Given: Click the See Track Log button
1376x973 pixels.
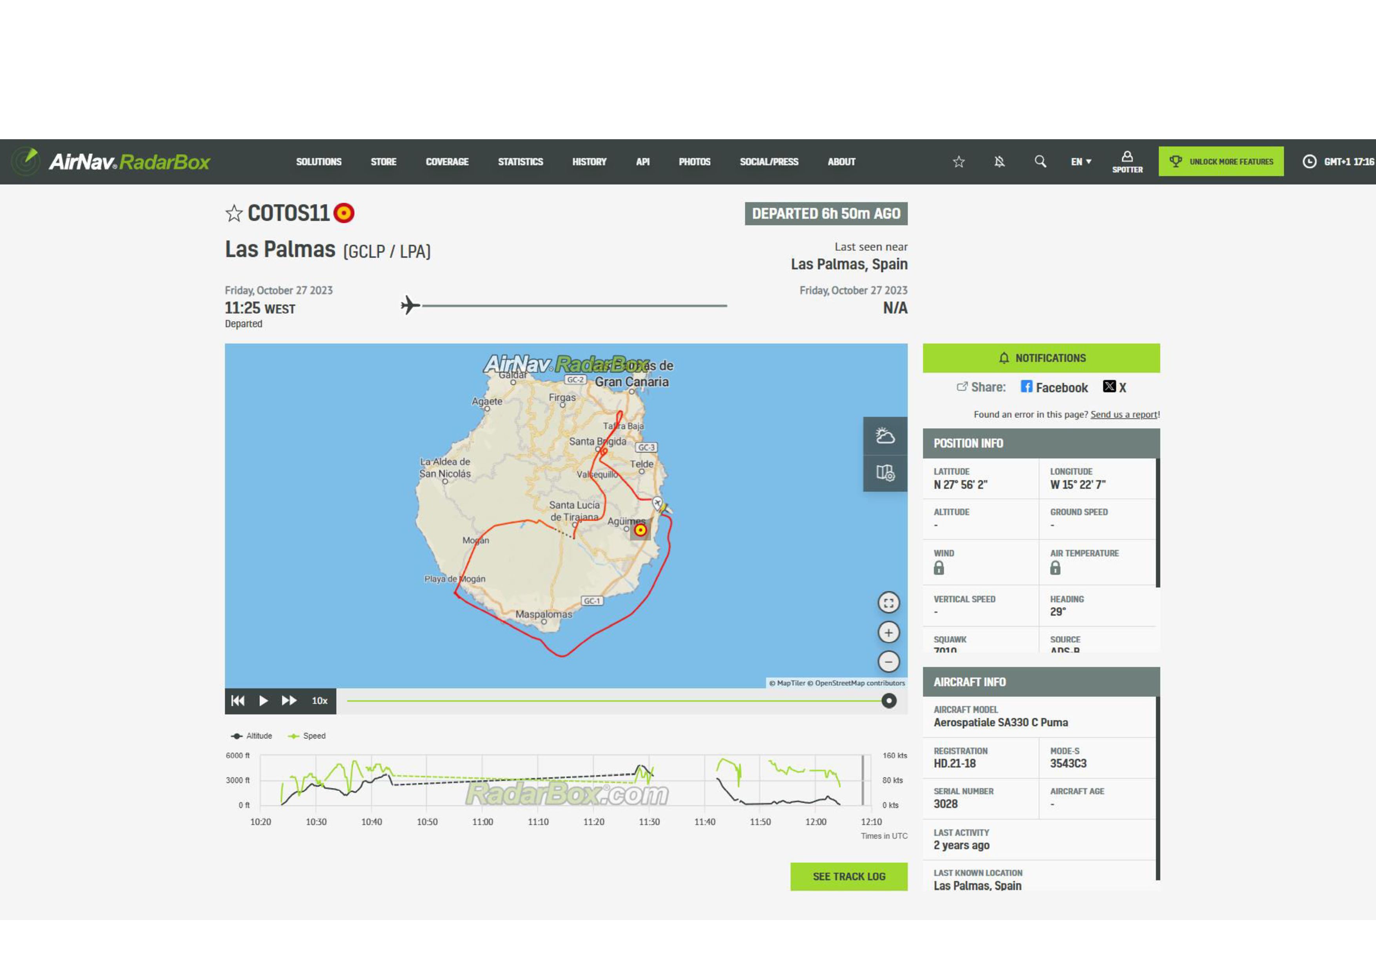Looking at the screenshot, I should [848, 877].
